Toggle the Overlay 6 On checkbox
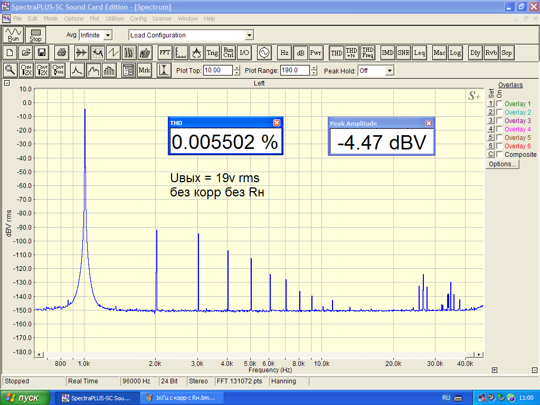 point(499,146)
